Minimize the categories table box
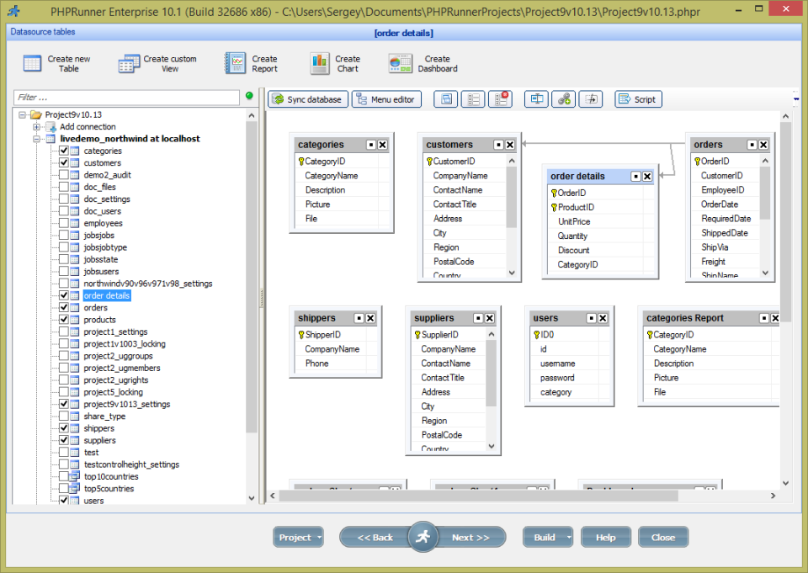 pyautogui.click(x=371, y=145)
